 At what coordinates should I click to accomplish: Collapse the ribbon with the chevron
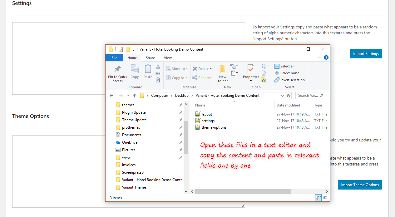[319, 58]
